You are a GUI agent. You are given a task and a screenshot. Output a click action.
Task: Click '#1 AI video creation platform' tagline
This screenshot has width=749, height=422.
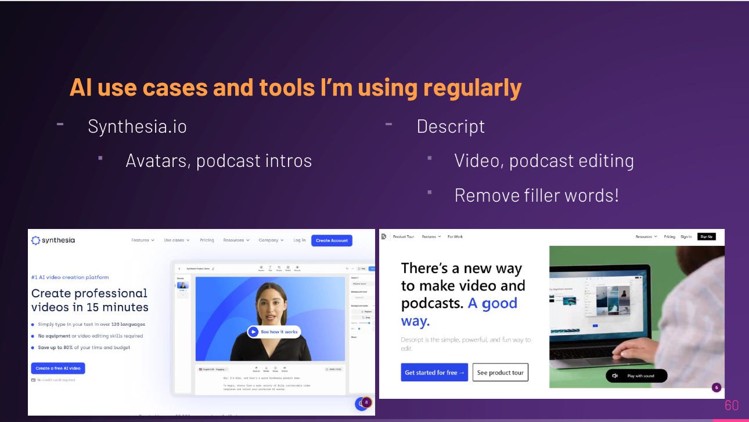70,277
